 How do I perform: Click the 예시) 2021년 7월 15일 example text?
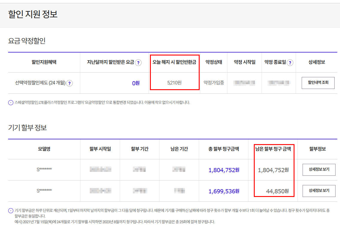pos(115,222)
